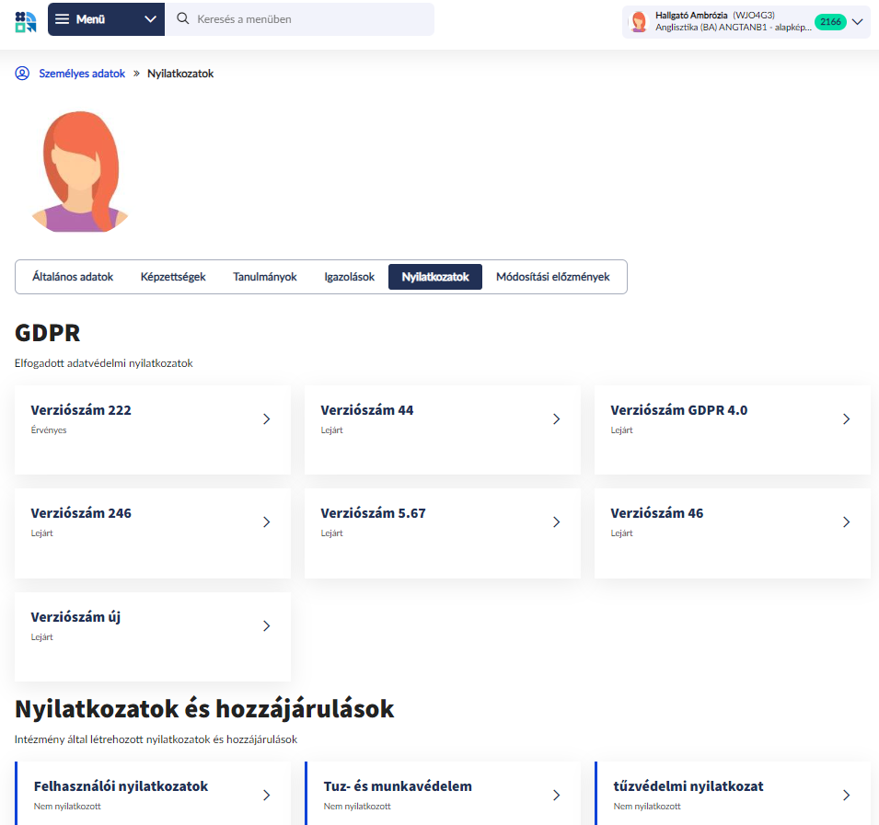Click chevron on Verziószám 44 card
Image resolution: width=879 pixels, height=825 pixels.
click(557, 419)
